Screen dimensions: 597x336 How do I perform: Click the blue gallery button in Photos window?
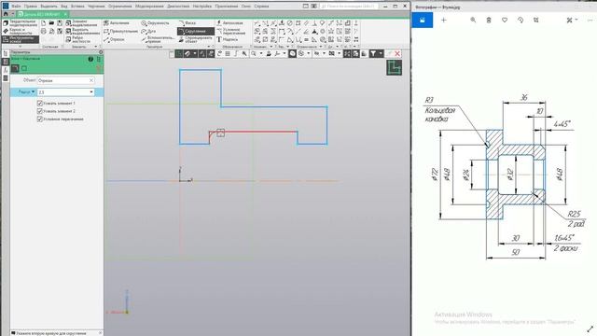pos(423,21)
